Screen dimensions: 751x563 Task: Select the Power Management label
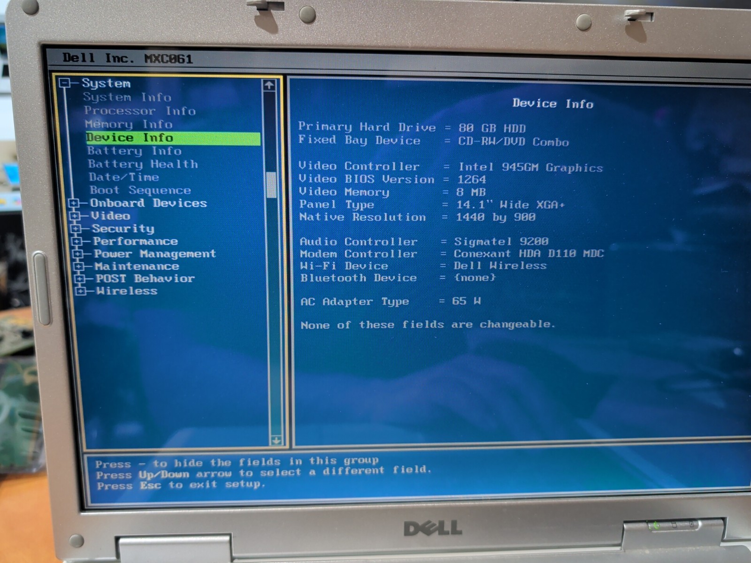point(155,254)
